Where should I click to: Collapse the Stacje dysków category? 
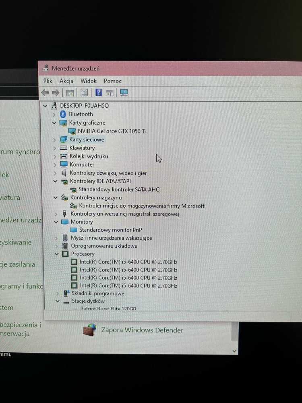click(58, 301)
